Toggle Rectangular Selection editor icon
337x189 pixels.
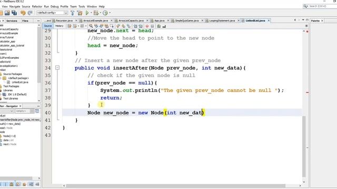click(x=112, y=26)
